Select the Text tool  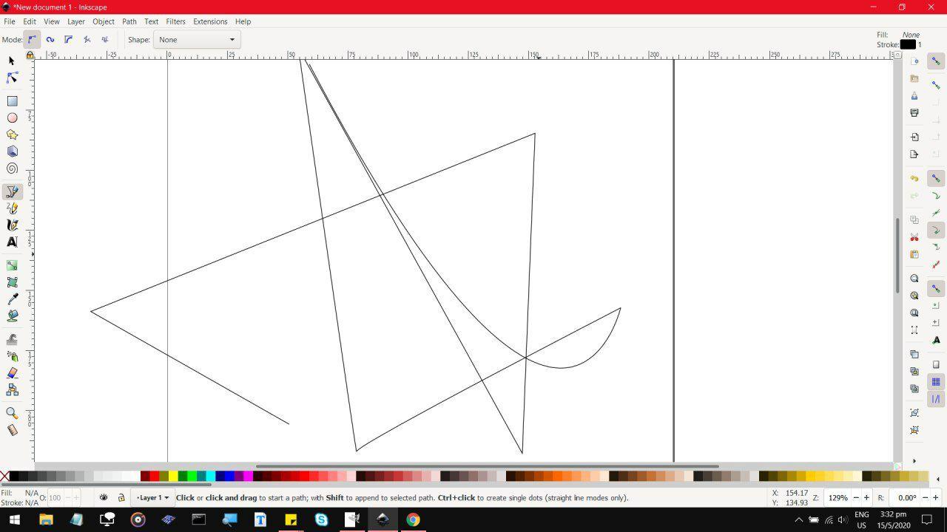[12, 242]
